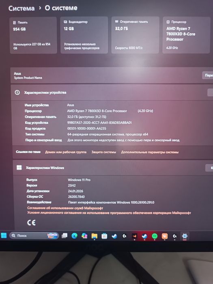Select the Перо и сенсорный ввод value

click(123, 140)
